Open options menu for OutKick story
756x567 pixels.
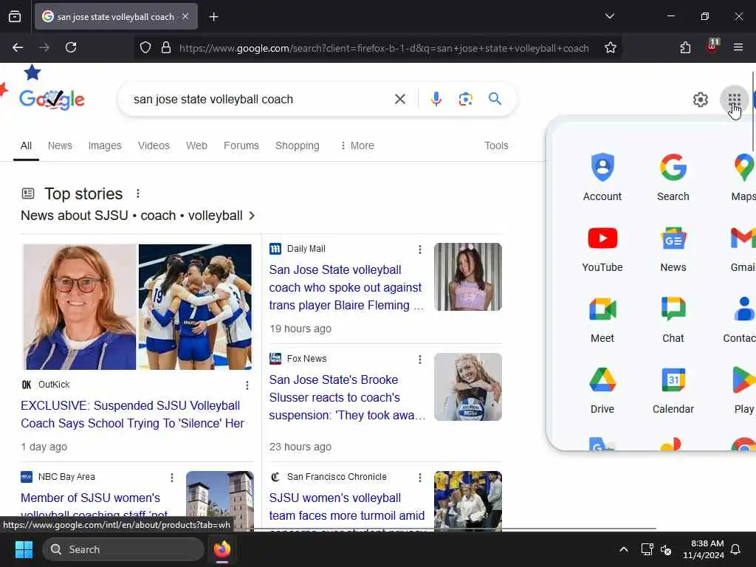(247, 385)
